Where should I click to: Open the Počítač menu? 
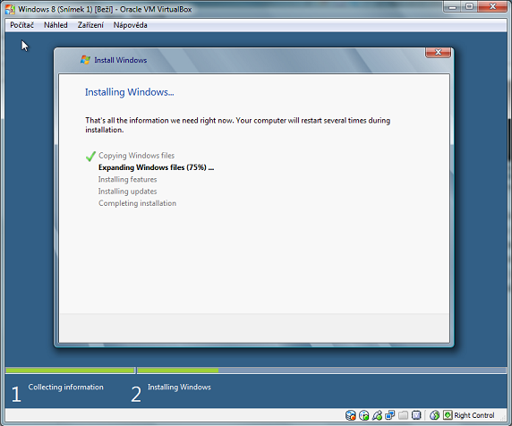coord(21,25)
